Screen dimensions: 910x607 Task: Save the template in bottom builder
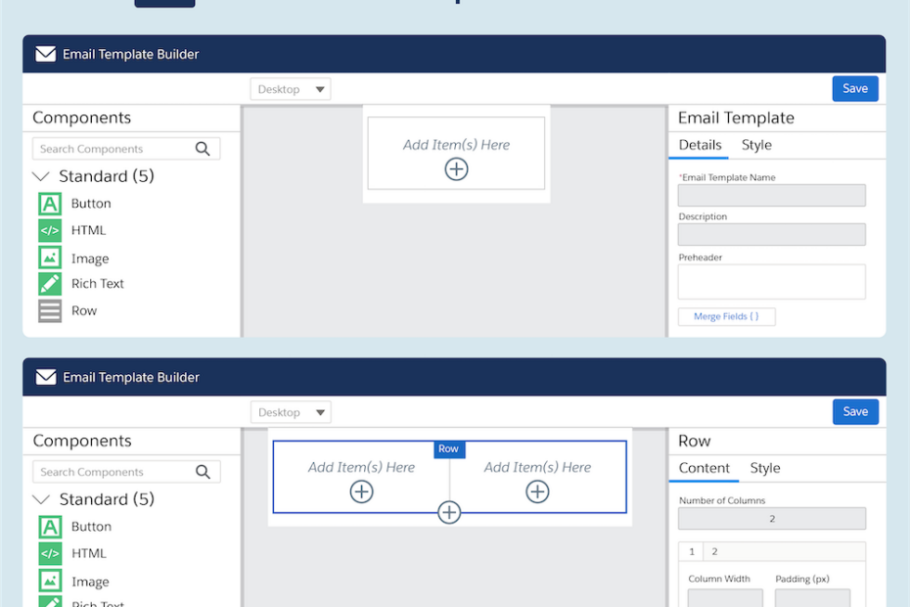(855, 411)
